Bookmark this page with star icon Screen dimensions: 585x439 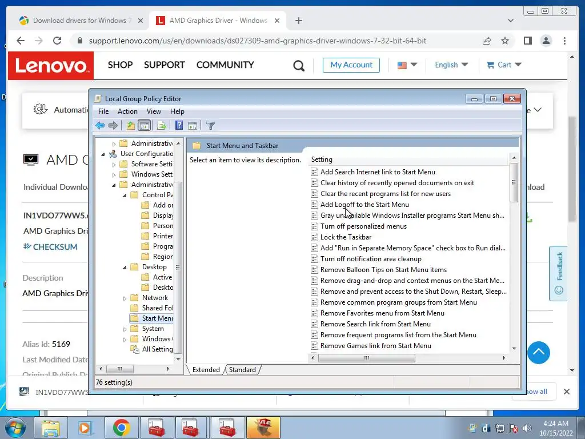505,41
